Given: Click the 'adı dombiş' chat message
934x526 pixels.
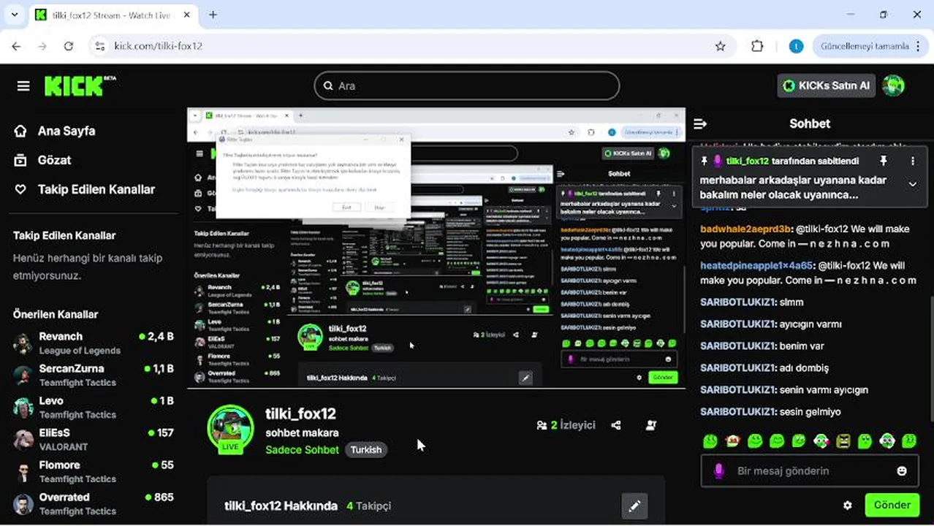Looking at the screenshot, I should tap(764, 367).
